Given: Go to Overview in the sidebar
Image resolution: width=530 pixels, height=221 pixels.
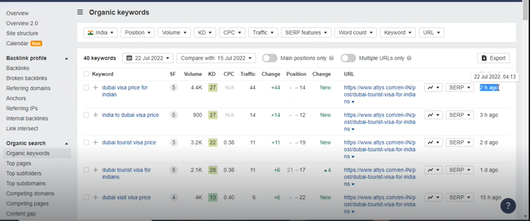Looking at the screenshot, I should coord(17,13).
